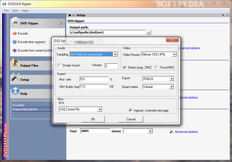Collapse the DVD Ripper sidebar section
Screen dimensions: 232x162
61,23
